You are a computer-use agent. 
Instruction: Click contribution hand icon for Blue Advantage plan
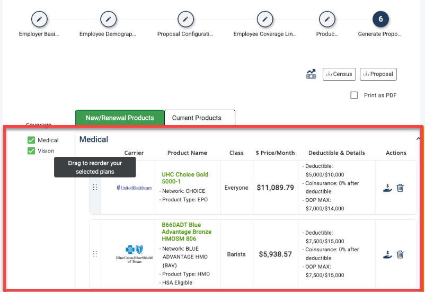[x=387, y=254]
